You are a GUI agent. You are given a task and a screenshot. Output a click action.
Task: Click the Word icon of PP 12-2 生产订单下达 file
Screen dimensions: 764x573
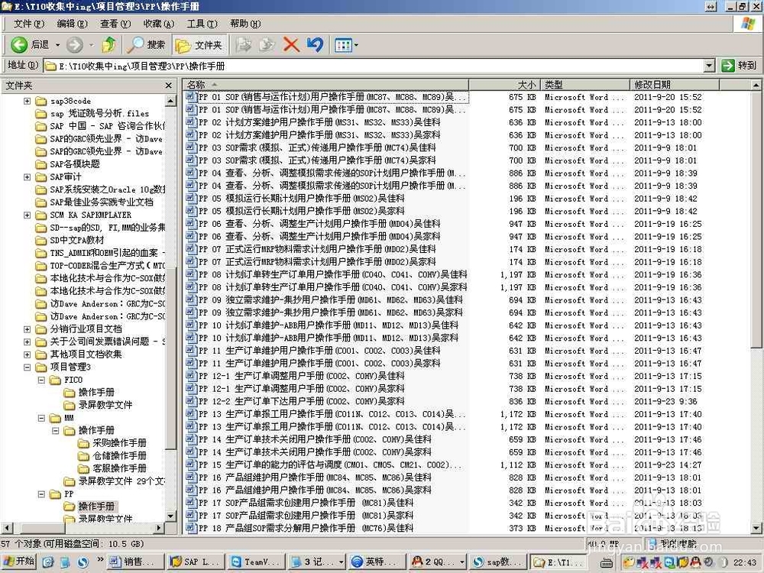(191, 401)
